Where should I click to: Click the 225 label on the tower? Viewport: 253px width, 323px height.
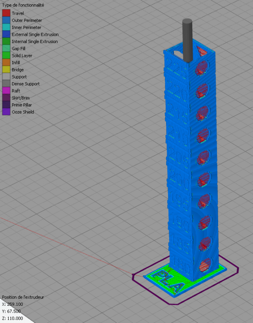176,69
